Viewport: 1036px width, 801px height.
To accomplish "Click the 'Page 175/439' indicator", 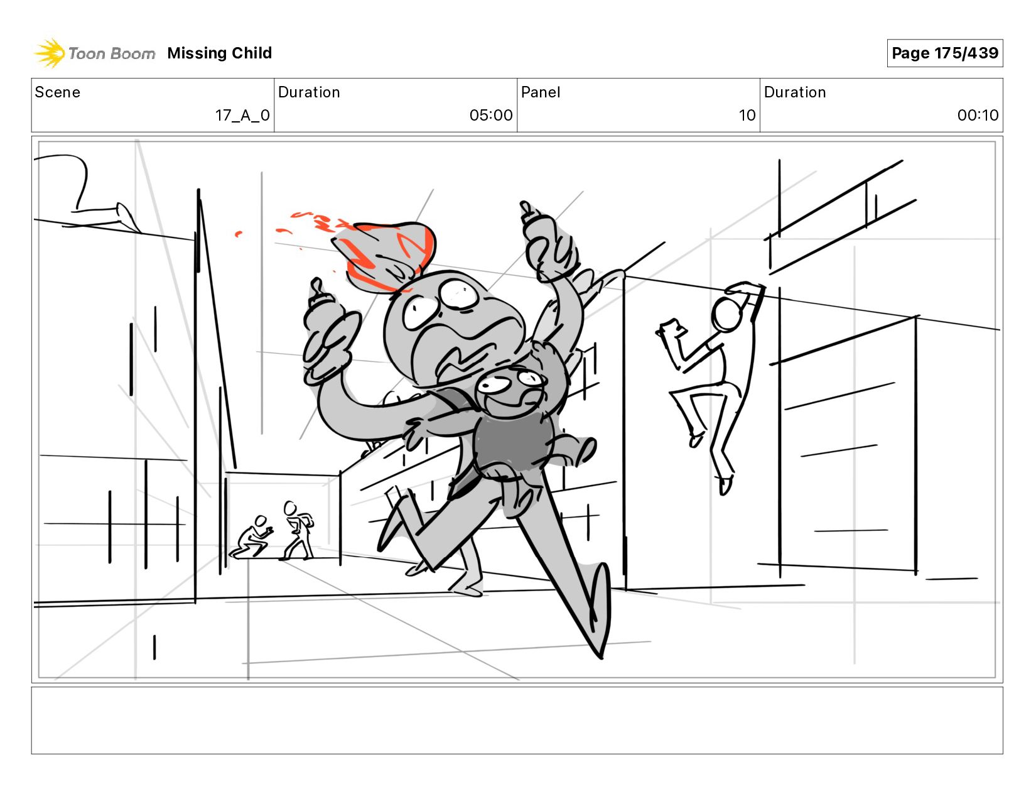I will click(945, 53).
